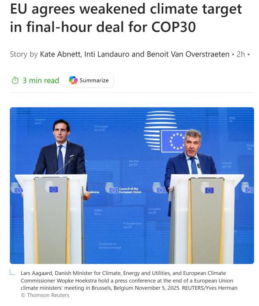259x306 pixels.
Task: Click the large EU flag on the wall
Action: click(175, 140)
